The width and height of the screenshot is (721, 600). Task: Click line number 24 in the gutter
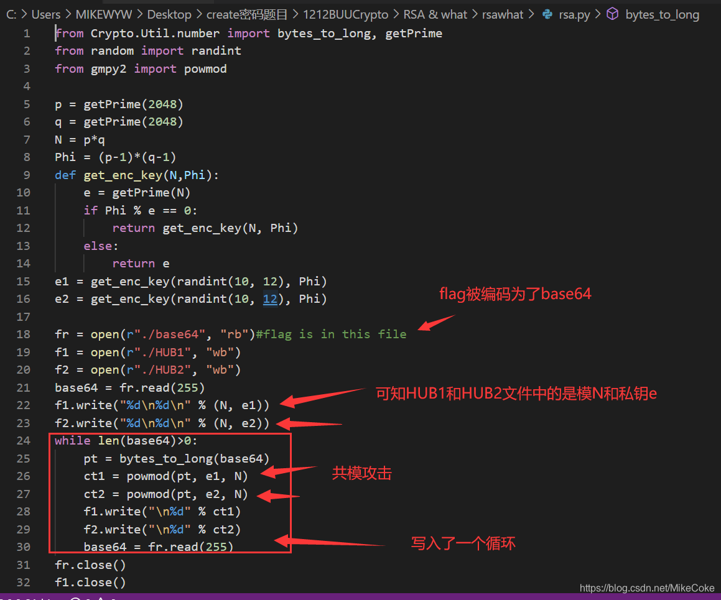coord(24,440)
